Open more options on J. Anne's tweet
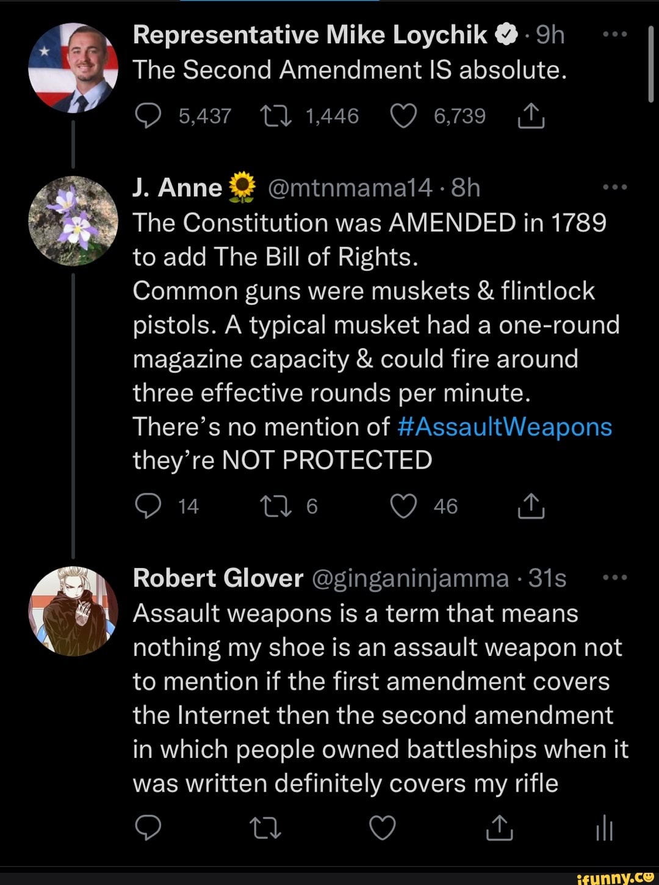The height and width of the screenshot is (885, 659). [616, 187]
